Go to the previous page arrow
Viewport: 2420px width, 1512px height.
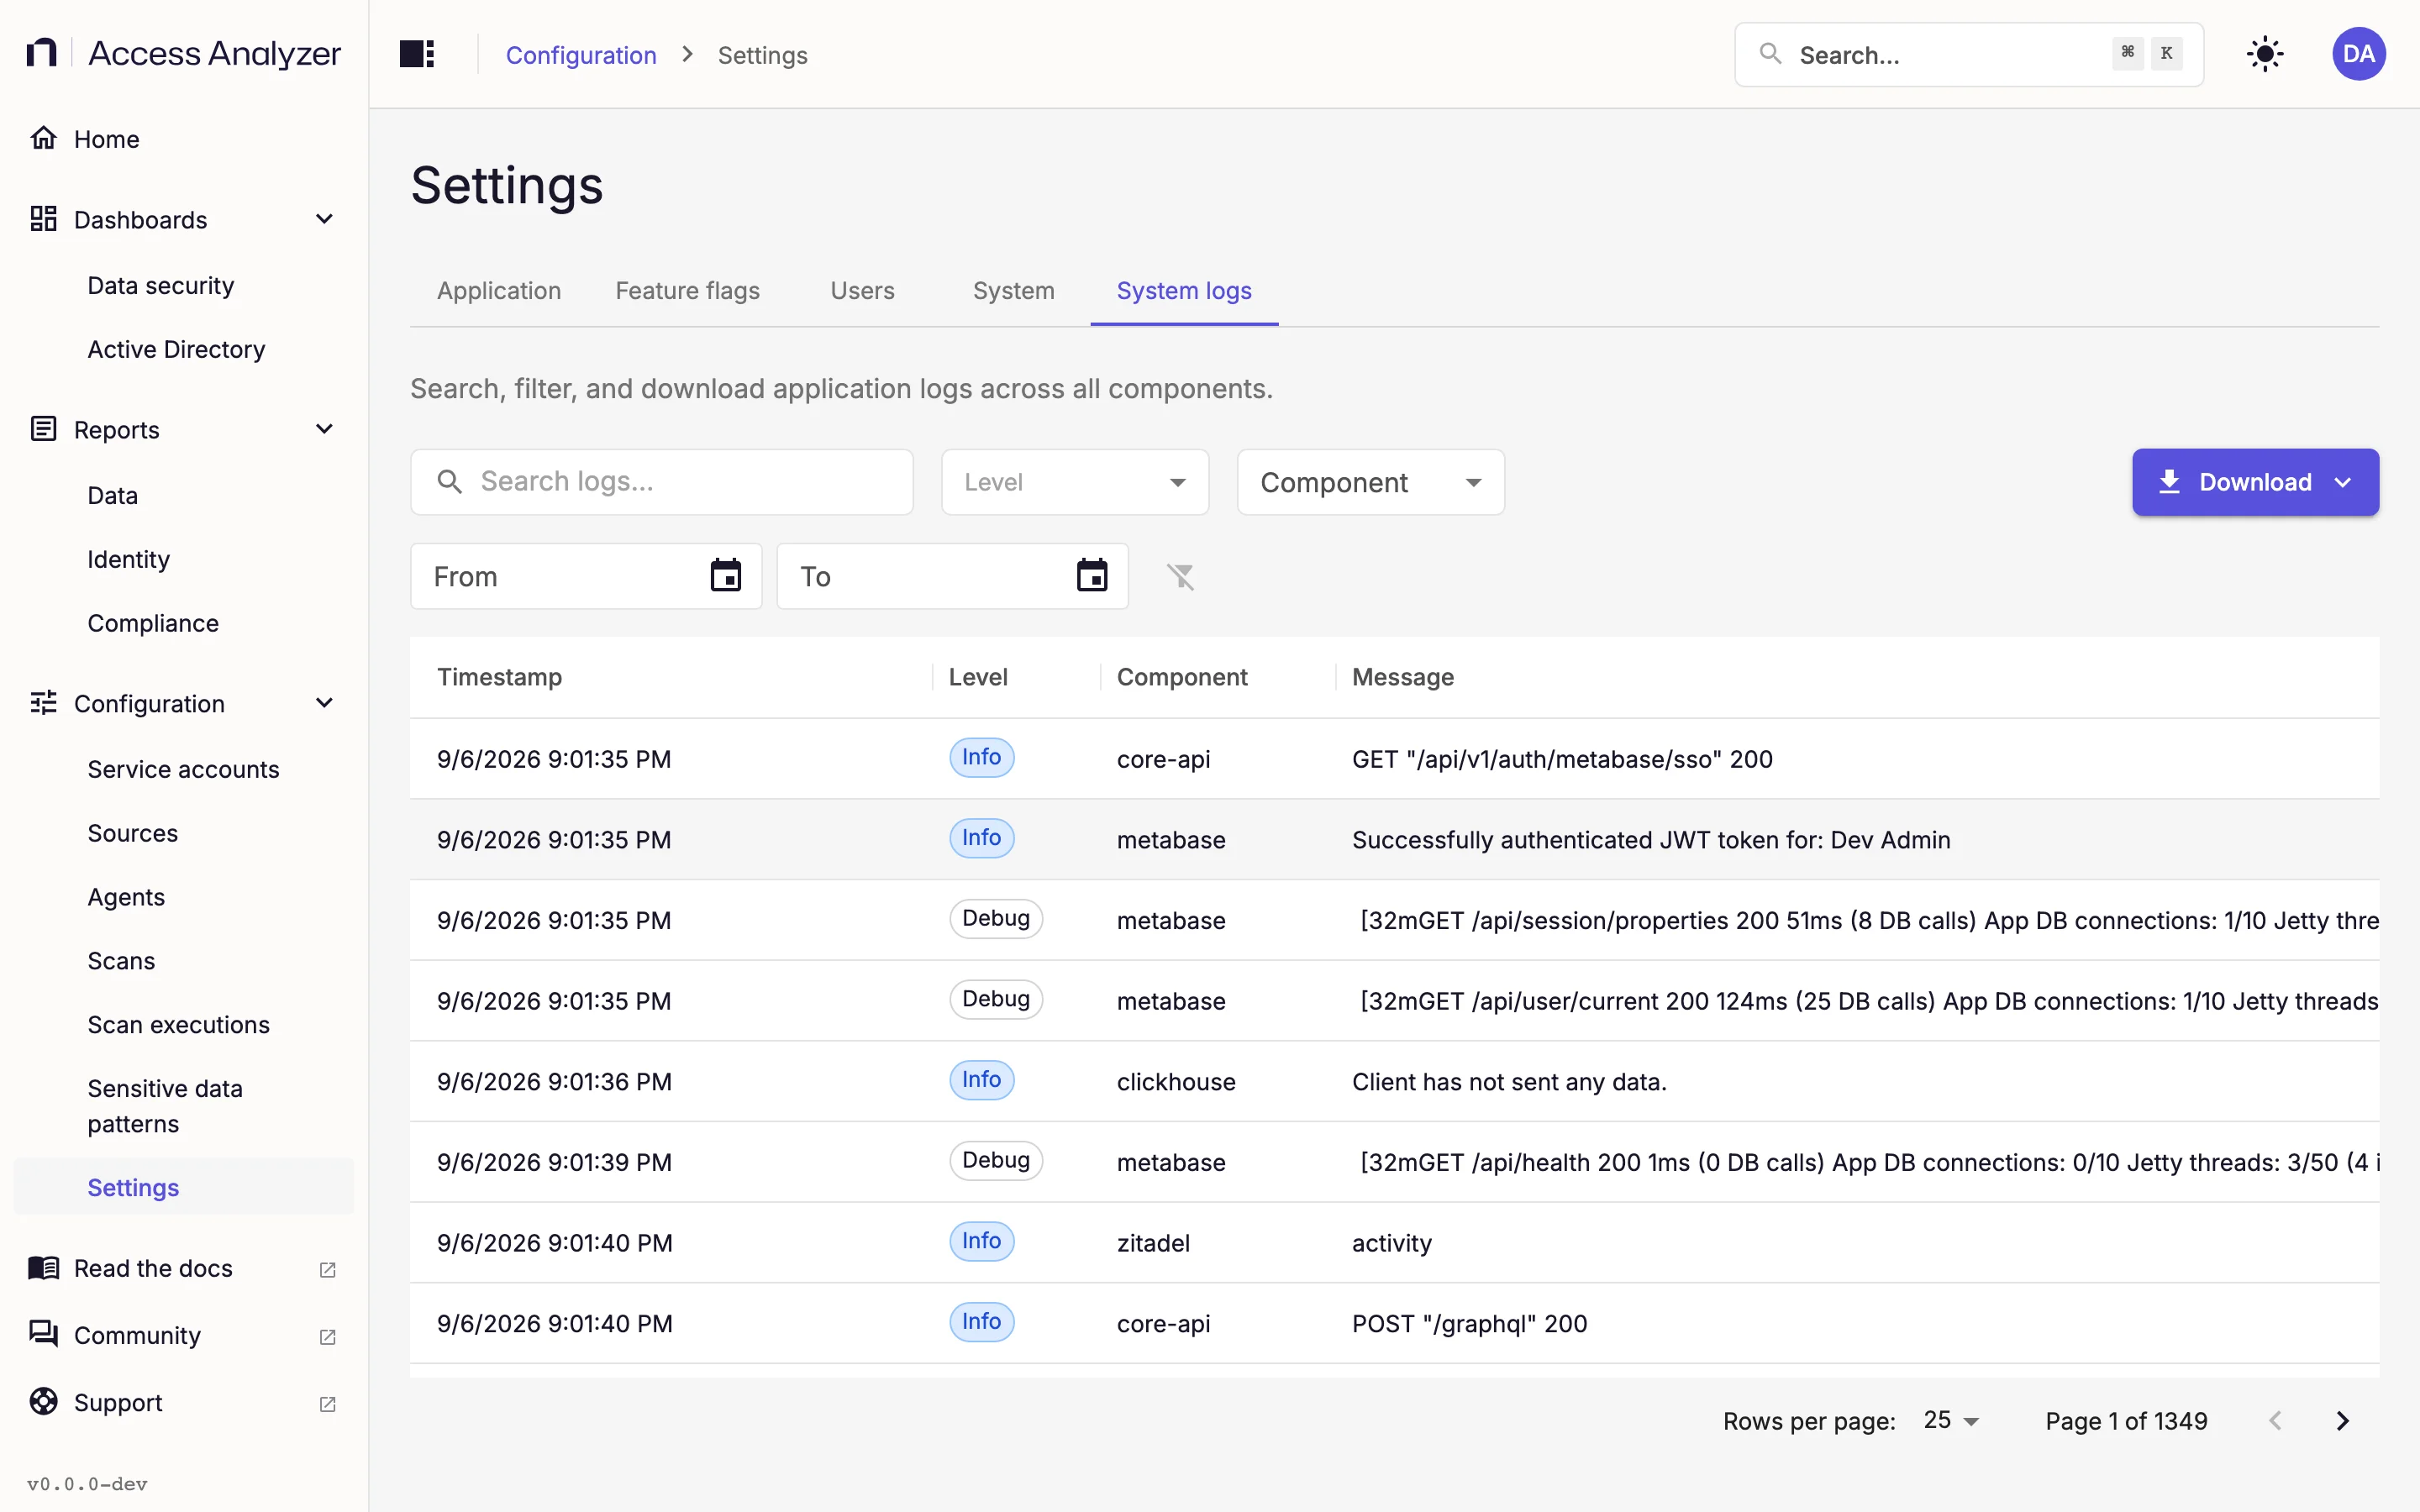click(x=2275, y=1421)
